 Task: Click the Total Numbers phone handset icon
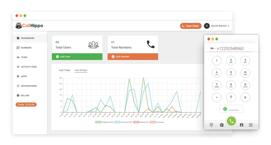[x=150, y=44]
